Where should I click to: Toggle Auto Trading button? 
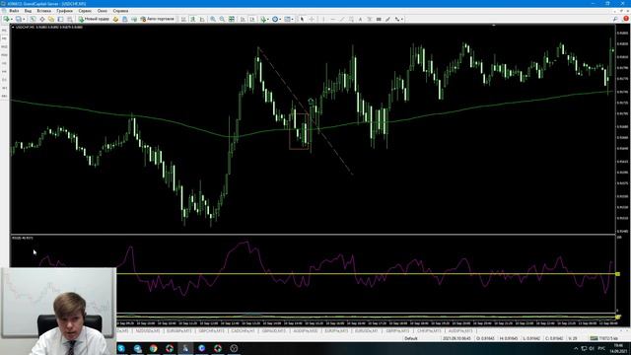click(158, 19)
